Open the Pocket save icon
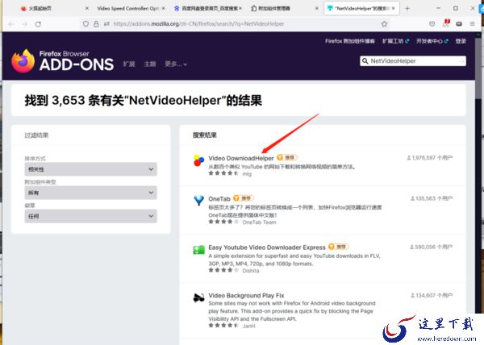The height and width of the screenshot is (345, 484). click(432, 24)
